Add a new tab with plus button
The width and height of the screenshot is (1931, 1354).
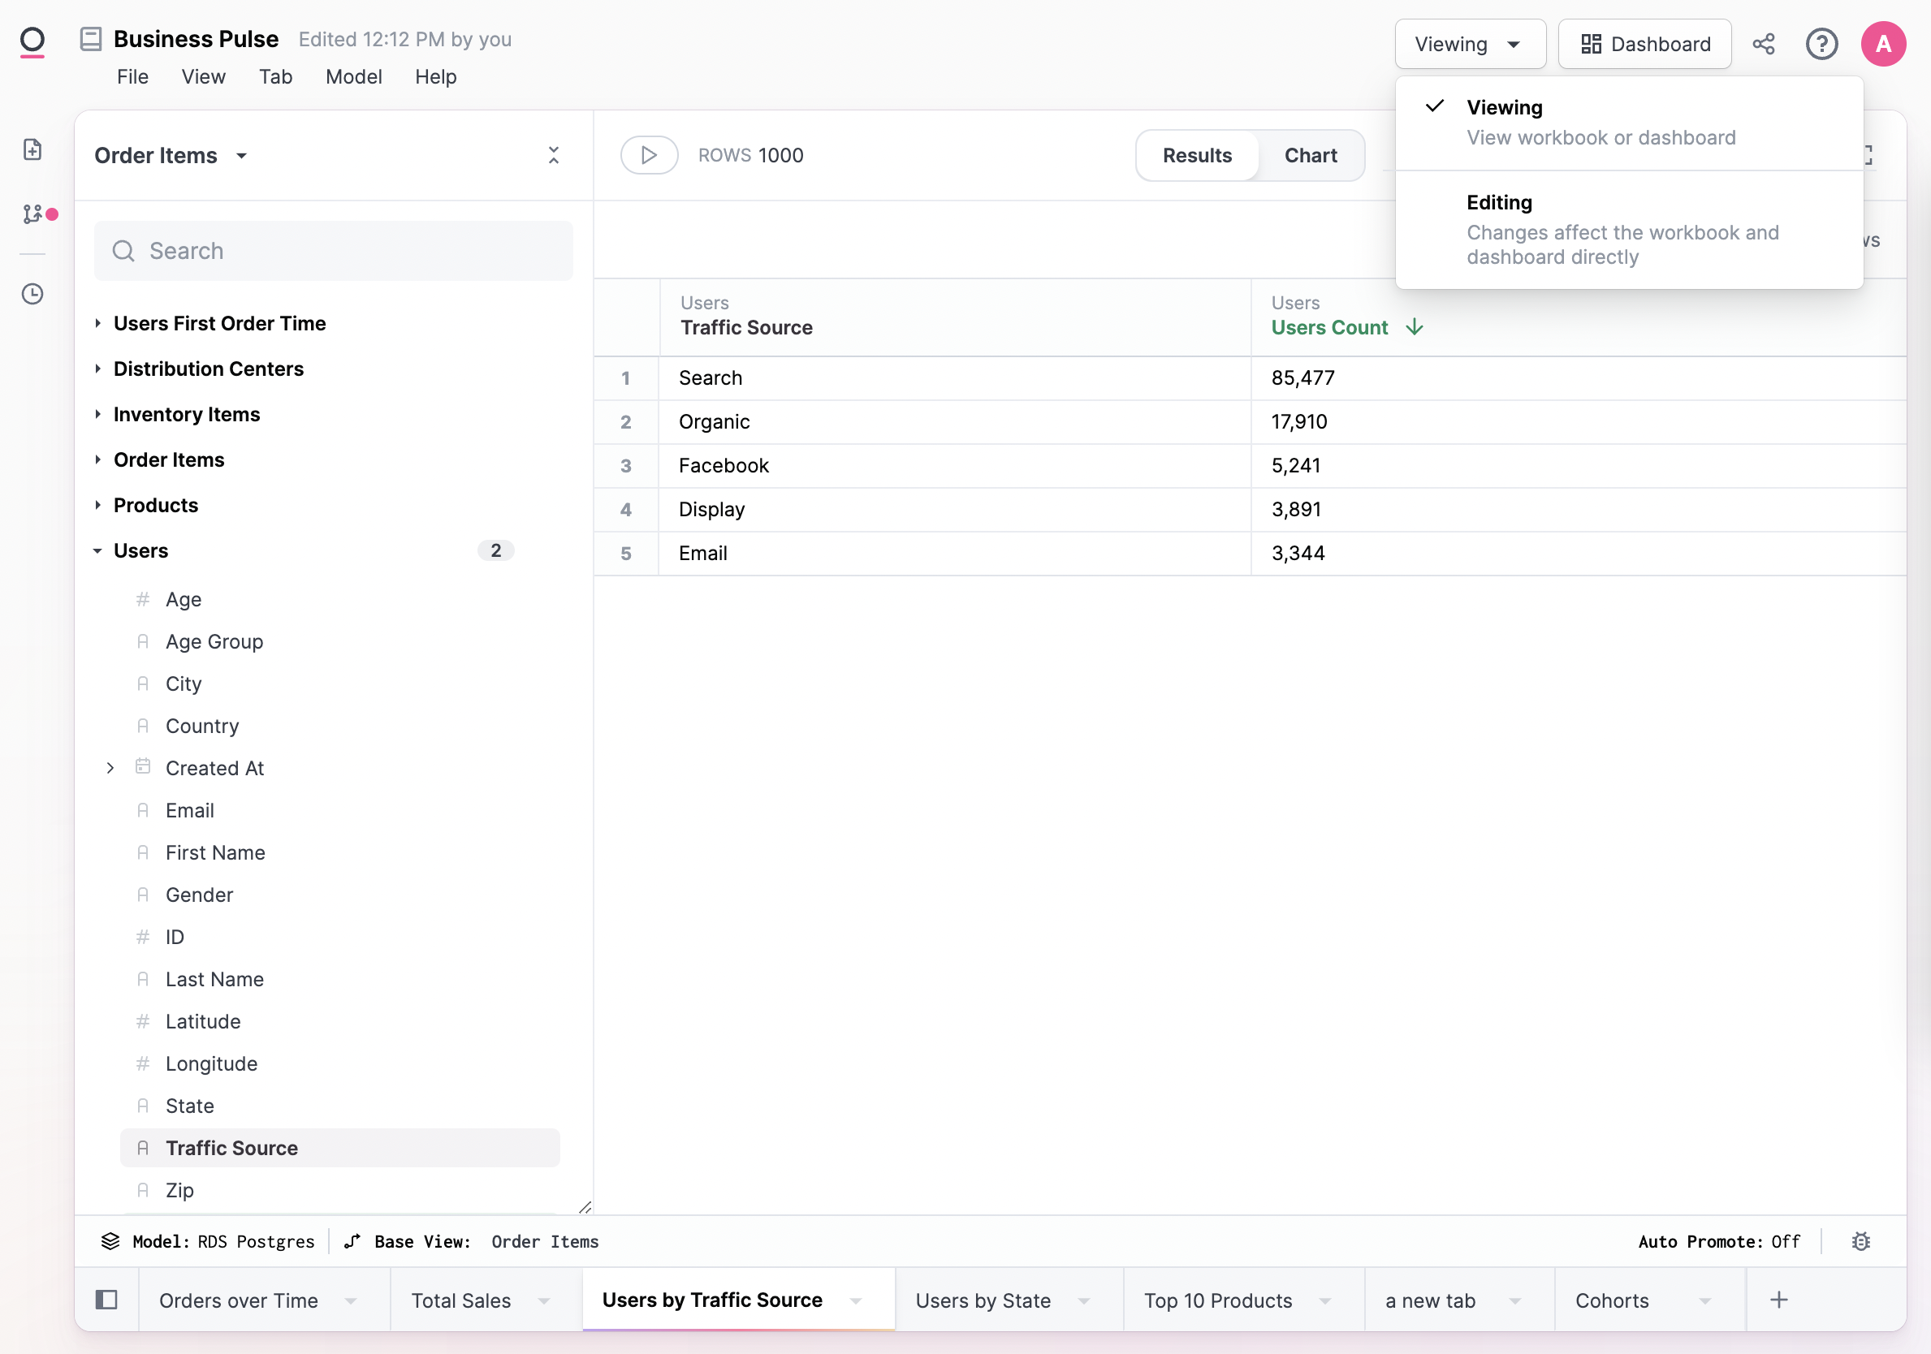click(x=1779, y=1300)
